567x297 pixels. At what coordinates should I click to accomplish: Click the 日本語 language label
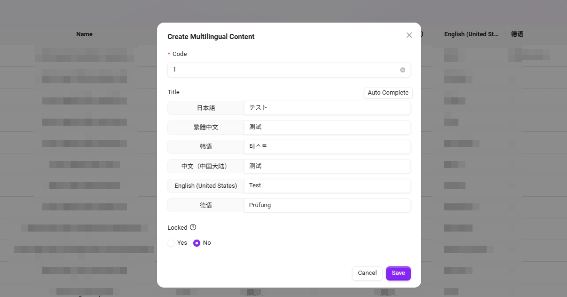click(x=206, y=108)
